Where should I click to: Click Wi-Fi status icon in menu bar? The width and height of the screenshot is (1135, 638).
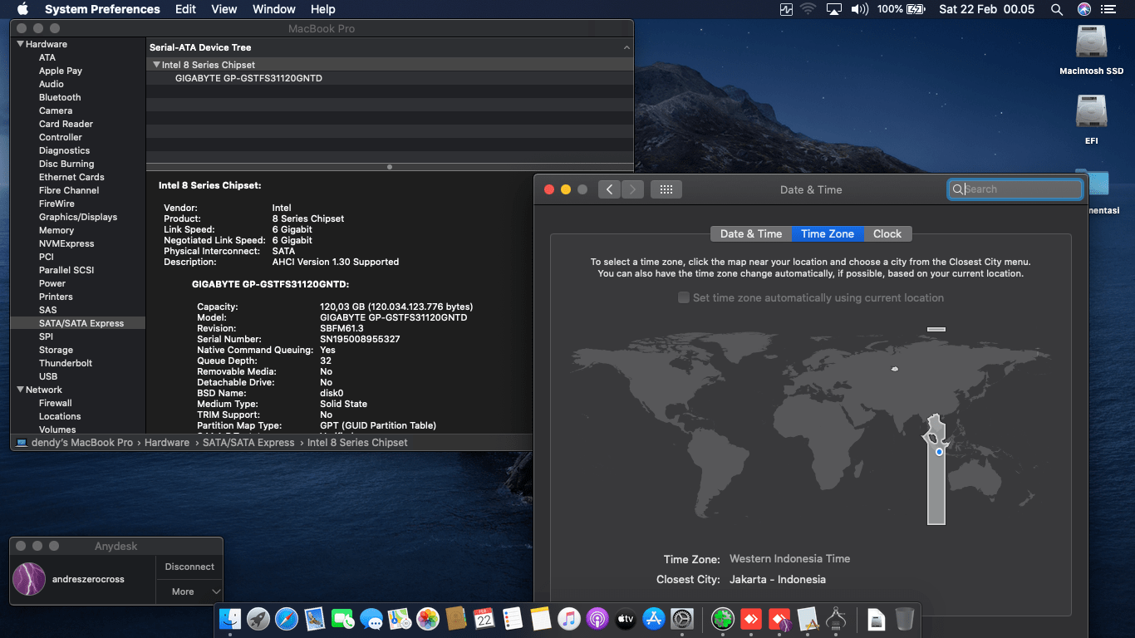pos(808,9)
